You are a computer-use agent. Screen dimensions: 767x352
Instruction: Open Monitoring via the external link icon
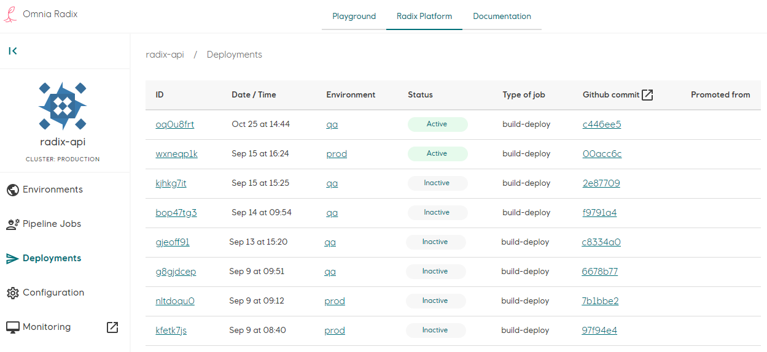112,327
